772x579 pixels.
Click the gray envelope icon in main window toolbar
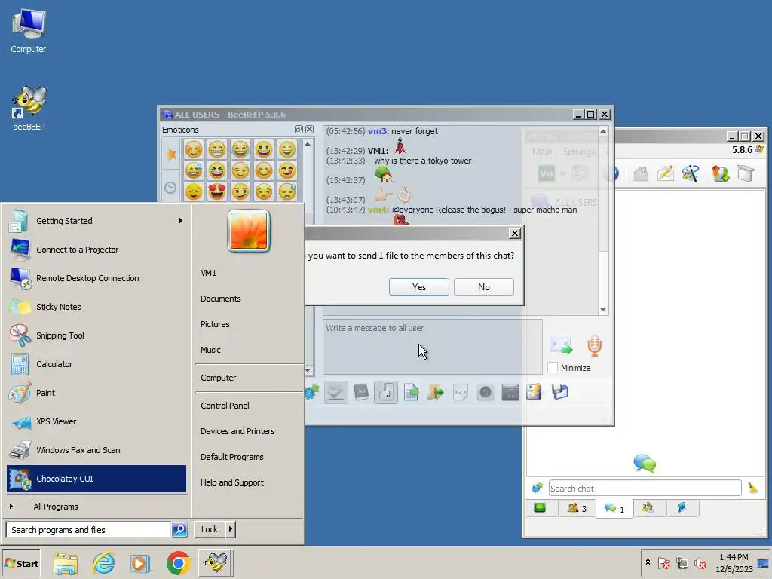click(641, 173)
